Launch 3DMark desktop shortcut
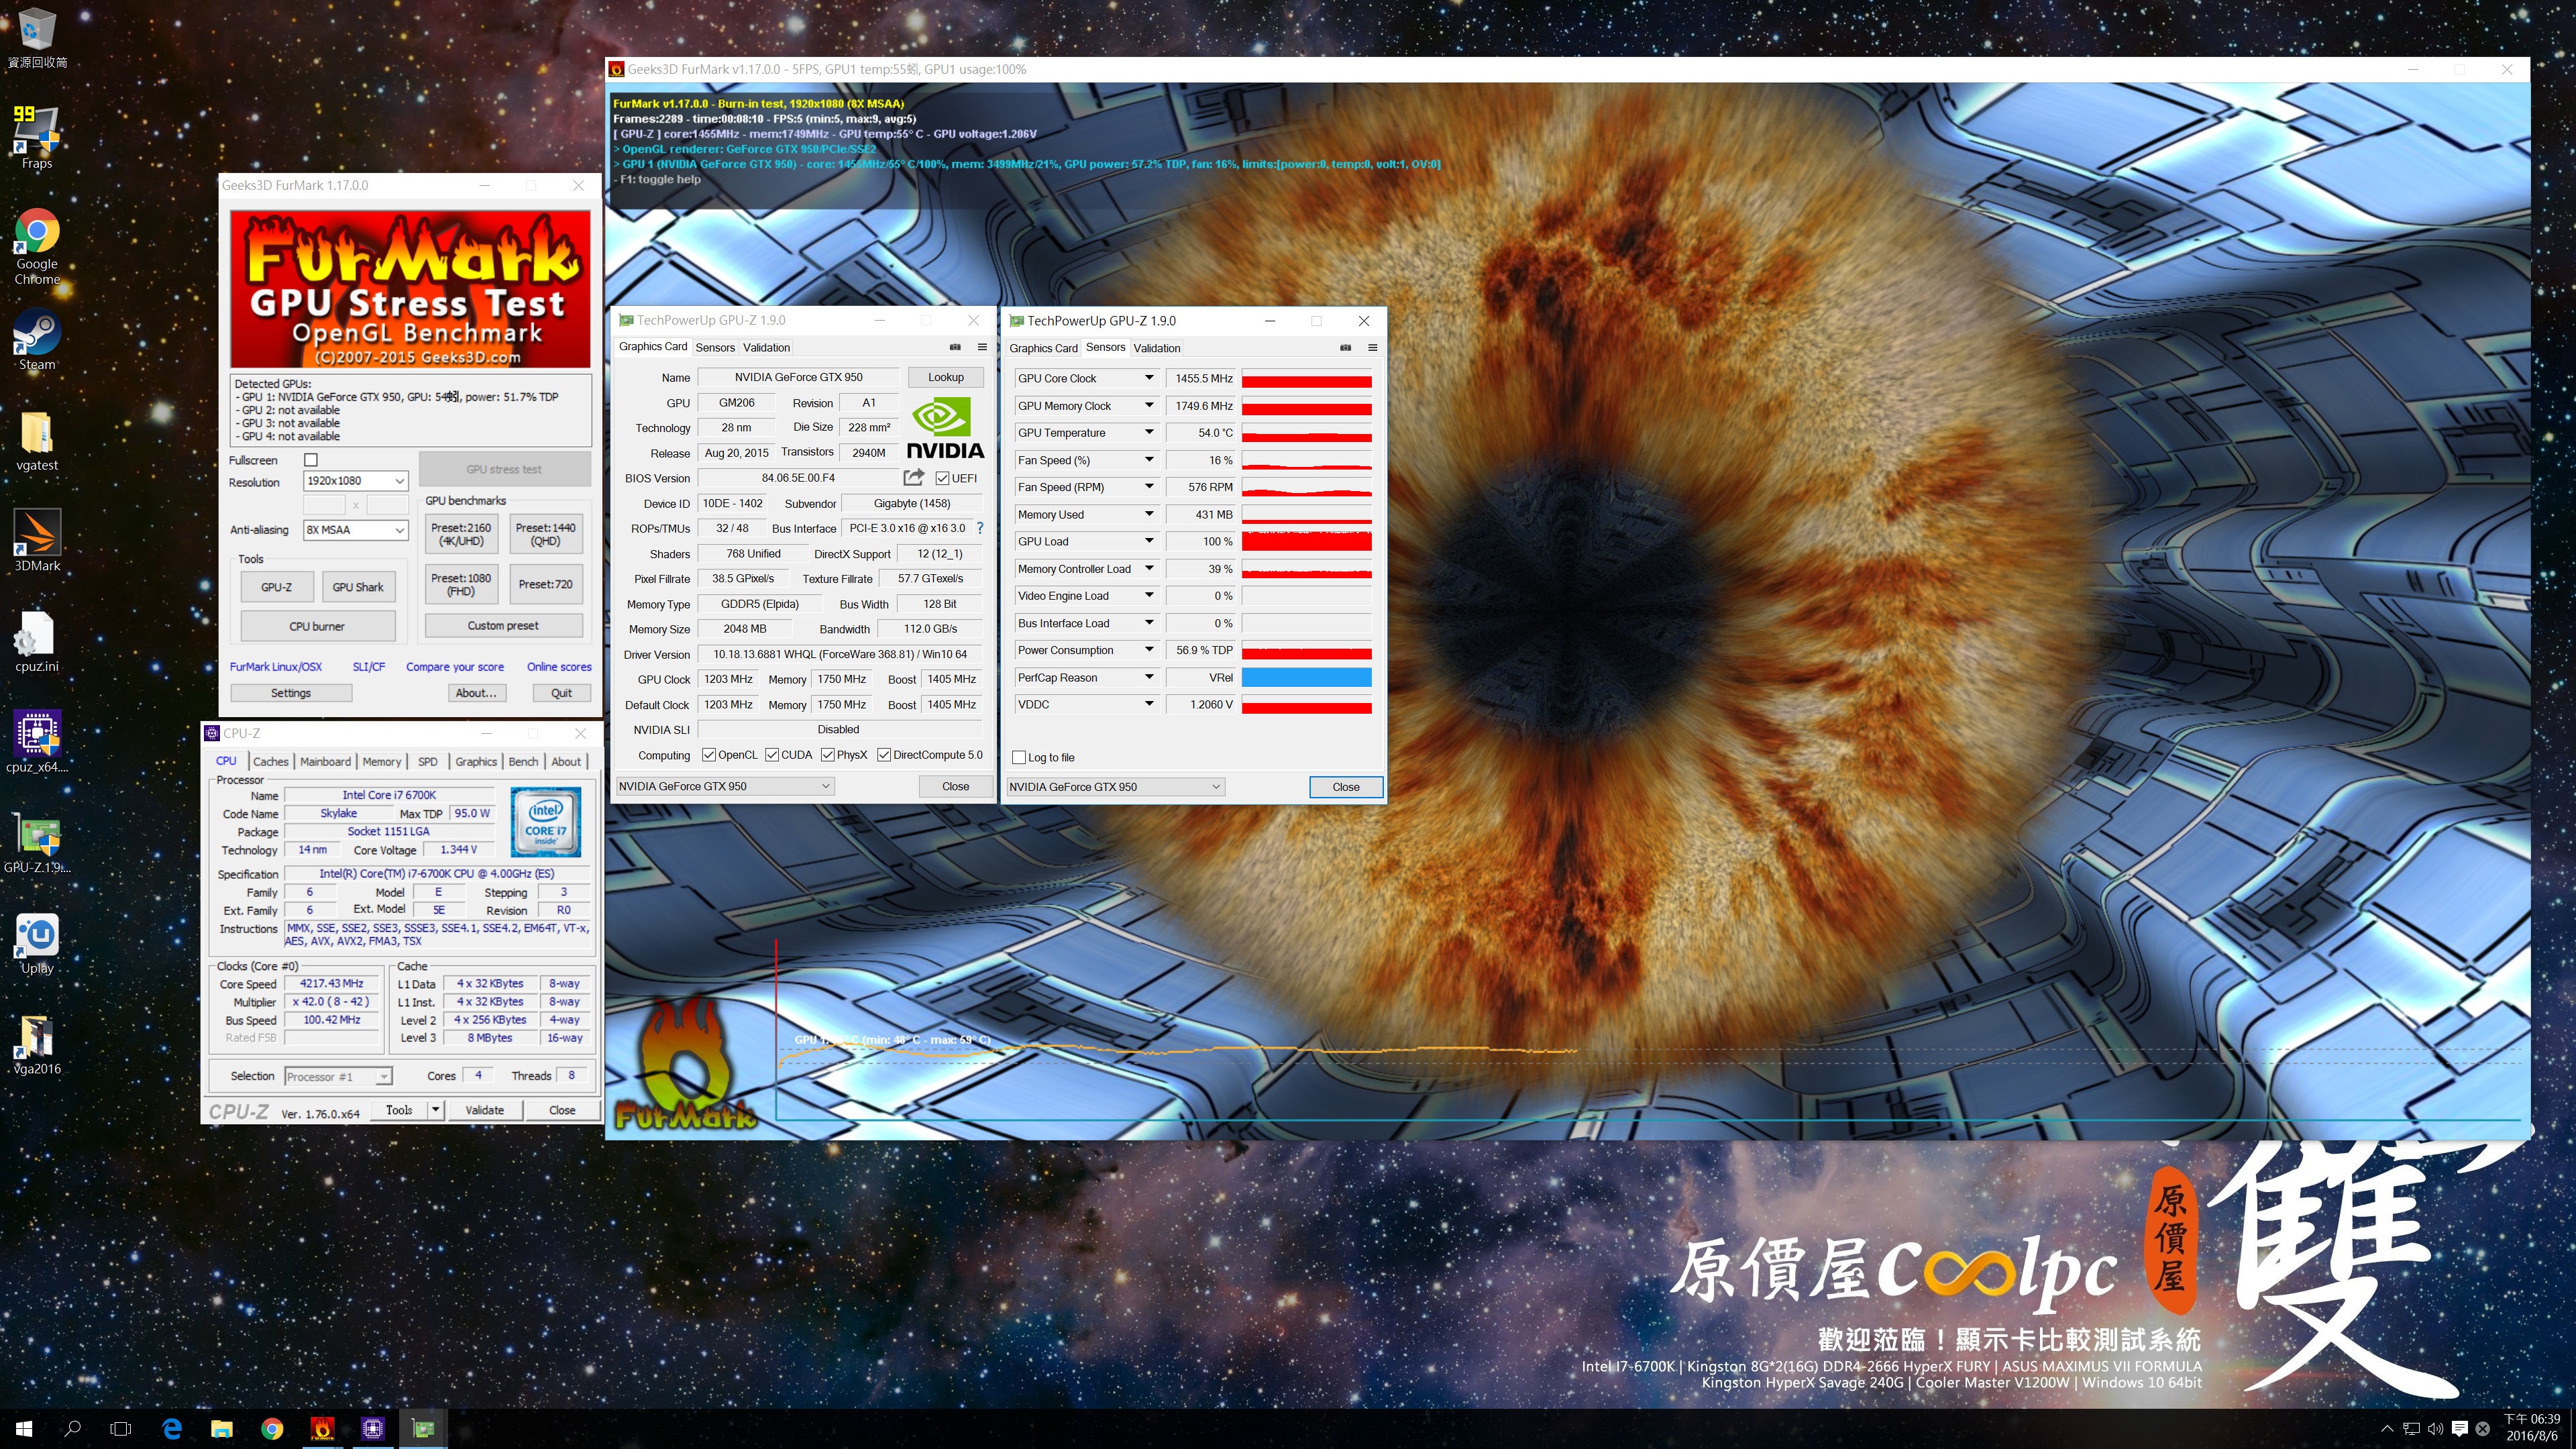2576x1449 pixels. coord(37,541)
